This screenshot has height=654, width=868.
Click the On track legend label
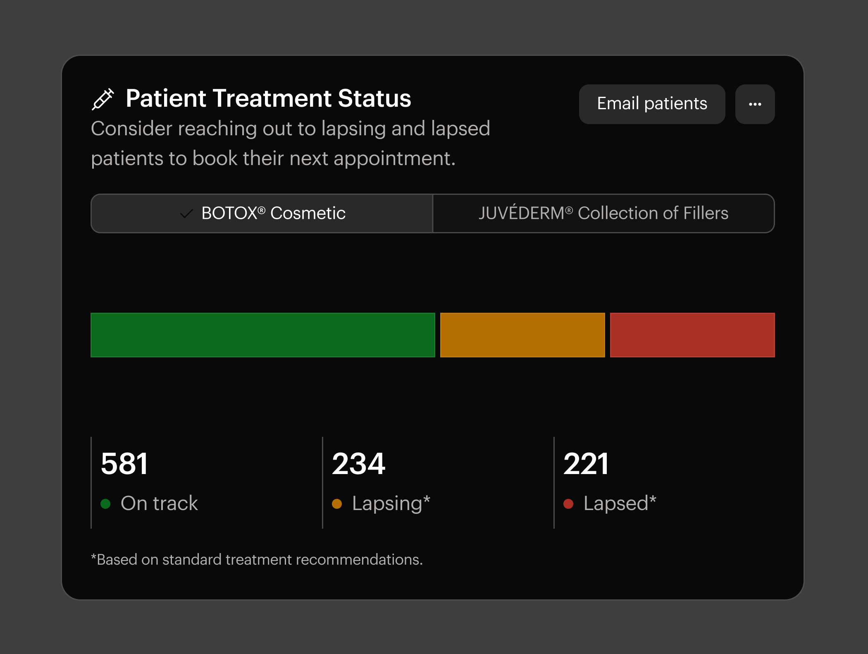[159, 503]
